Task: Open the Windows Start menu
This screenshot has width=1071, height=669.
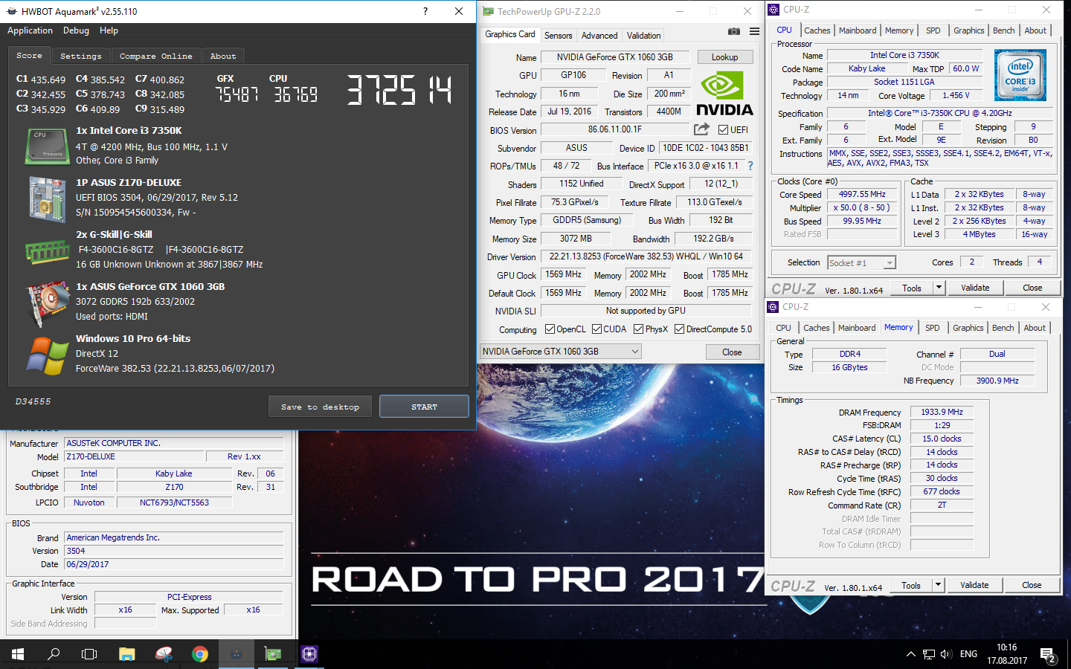Action: point(18,654)
